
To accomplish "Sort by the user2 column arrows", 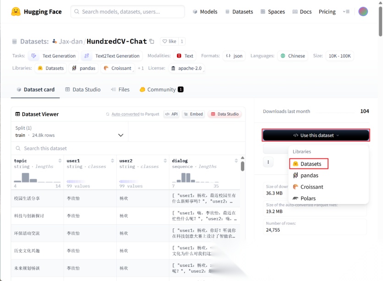I will (x=165, y=161).
